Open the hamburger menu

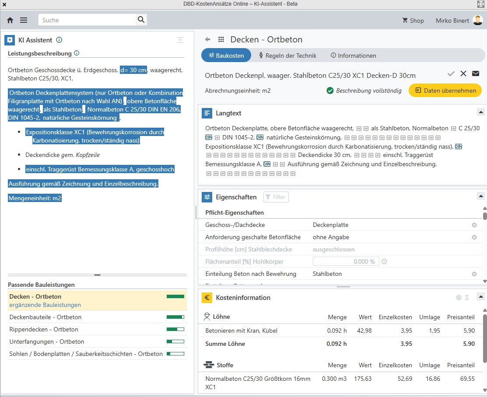(24, 20)
